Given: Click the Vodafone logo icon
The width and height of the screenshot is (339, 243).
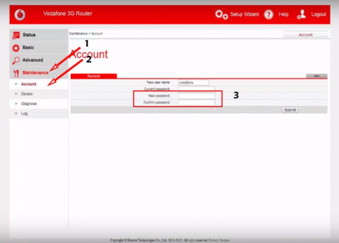Looking at the screenshot, I should coord(20,15).
